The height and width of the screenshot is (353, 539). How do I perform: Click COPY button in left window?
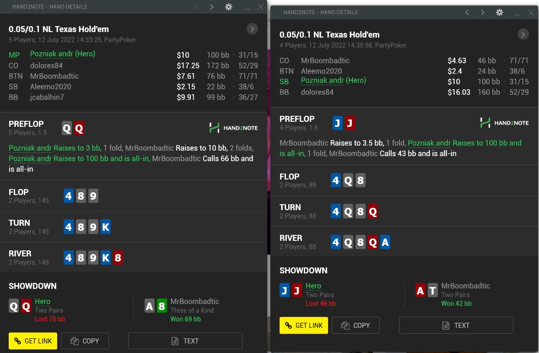pos(85,341)
